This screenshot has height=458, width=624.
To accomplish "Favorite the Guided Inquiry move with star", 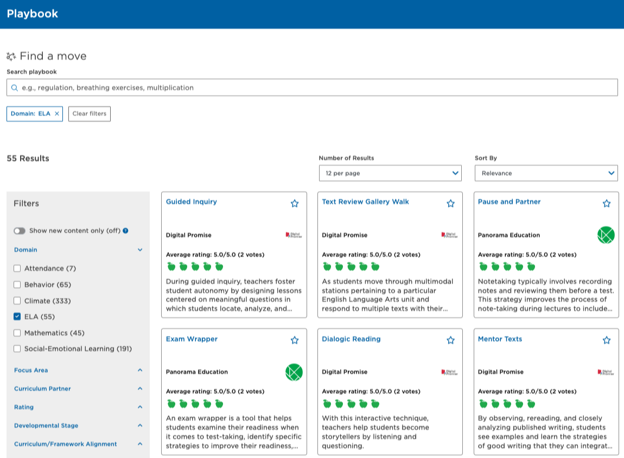I will click(295, 203).
